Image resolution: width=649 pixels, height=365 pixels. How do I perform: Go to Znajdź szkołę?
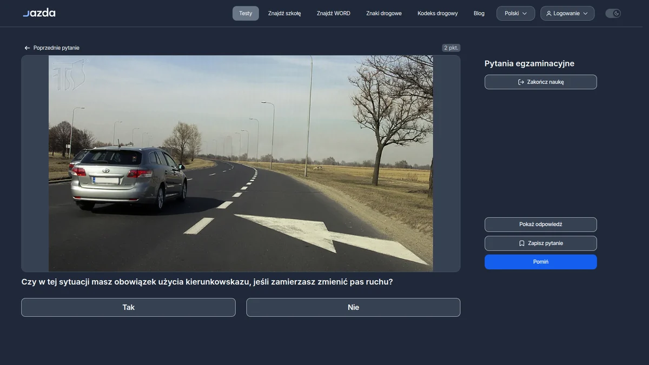click(x=284, y=13)
